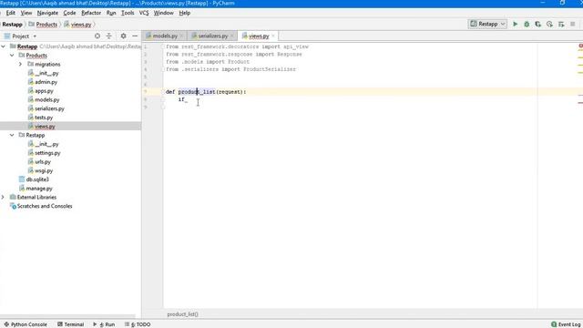The height and width of the screenshot is (328, 583).
Task: Open the Window menu
Action: [x=164, y=13]
